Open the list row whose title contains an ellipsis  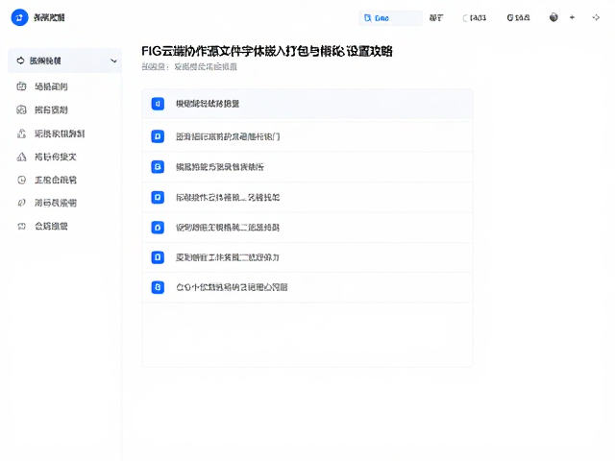coord(307,197)
